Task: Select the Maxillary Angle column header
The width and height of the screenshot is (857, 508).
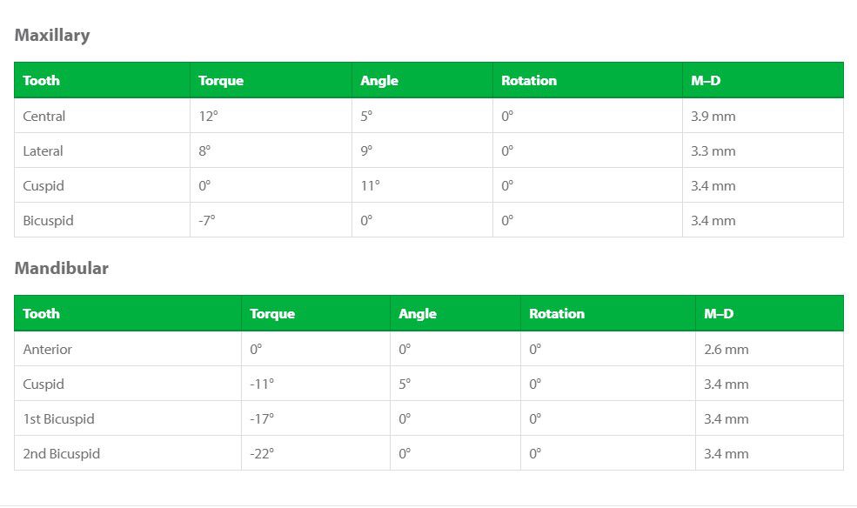Action: click(379, 80)
